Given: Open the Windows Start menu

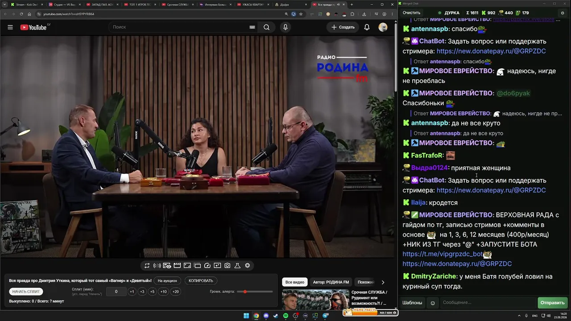Looking at the screenshot, I should click(246, 316).
